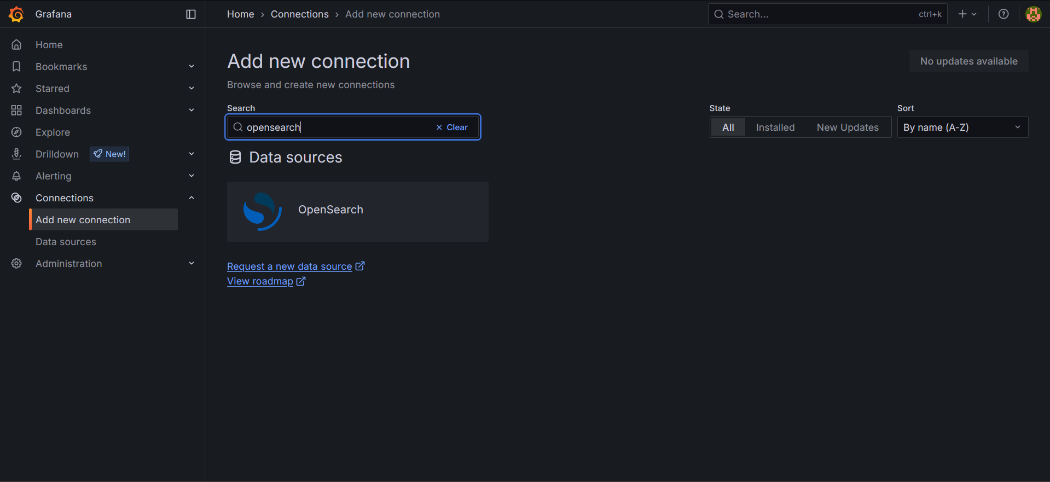The image size is (1050, 482).
Task: Open the View roadmap link
Action: tap(266, 281)
